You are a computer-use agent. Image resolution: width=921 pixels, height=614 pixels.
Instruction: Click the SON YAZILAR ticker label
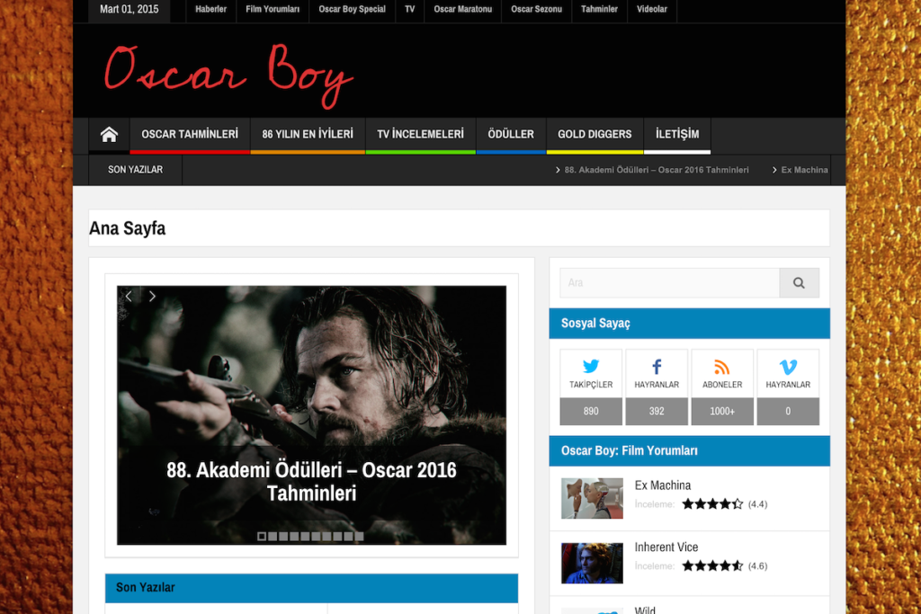[x=135, y=170]
